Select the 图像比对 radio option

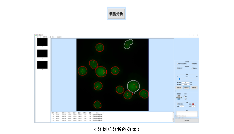[192, 68]
